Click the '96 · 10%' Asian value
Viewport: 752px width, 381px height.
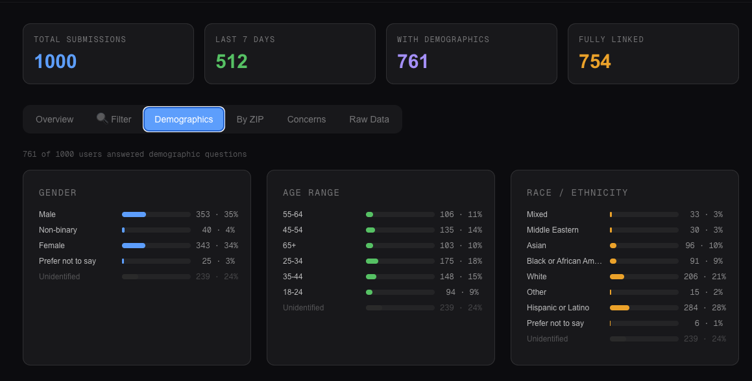pyautogui.click(x=704, y=246)
